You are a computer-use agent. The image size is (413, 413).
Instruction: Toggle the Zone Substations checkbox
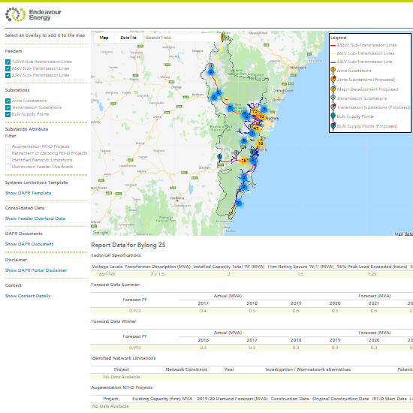pyautogui.click(x=8, y=101)
